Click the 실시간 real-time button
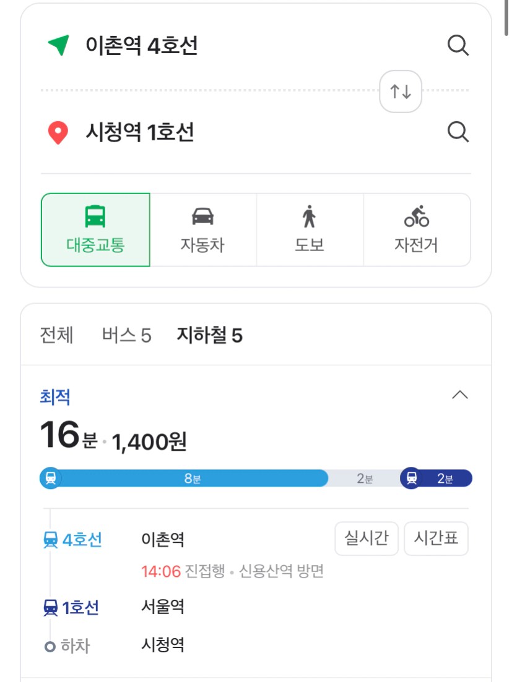 click(x=367, y=539)
